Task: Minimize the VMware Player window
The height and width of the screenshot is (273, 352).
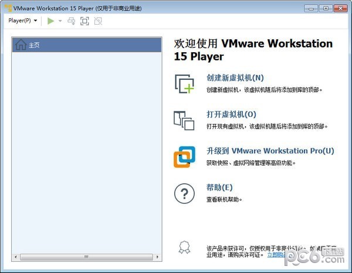Action: 311,9
